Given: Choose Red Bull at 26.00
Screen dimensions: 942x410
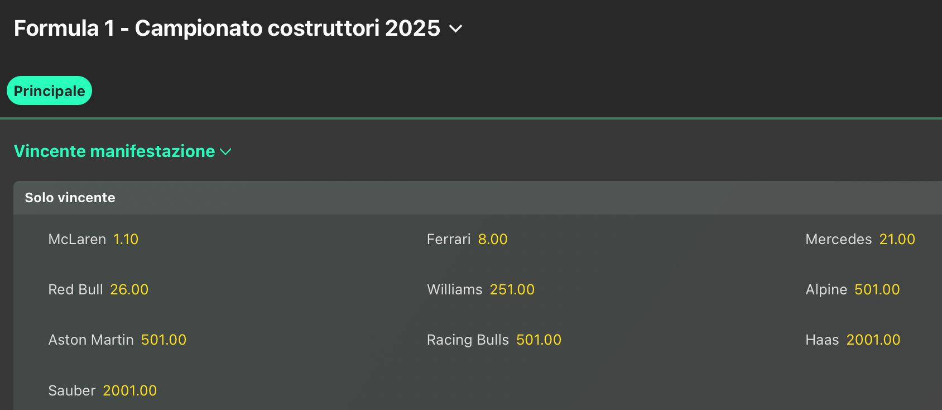Looking at the screenshot, I should (129, 290).
